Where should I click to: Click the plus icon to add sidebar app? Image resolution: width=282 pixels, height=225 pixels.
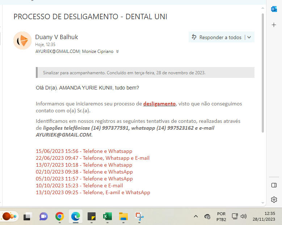coord(274,25)
